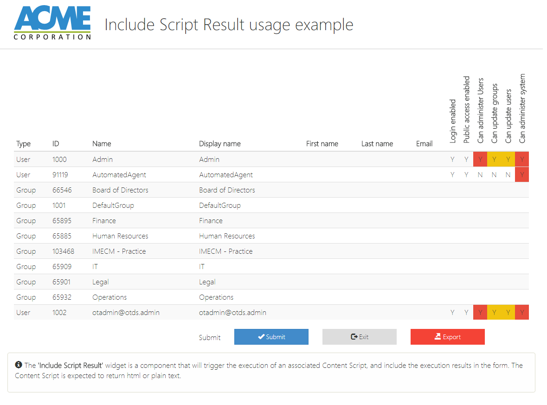Image resolution: width=547 pixels, height=405 pixels.
Task: Click the ID 91119 cell
Action: point(60,175)
